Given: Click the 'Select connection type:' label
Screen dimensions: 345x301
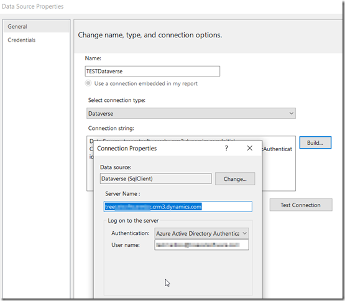Looking at the screenshot, I should 117,100.
